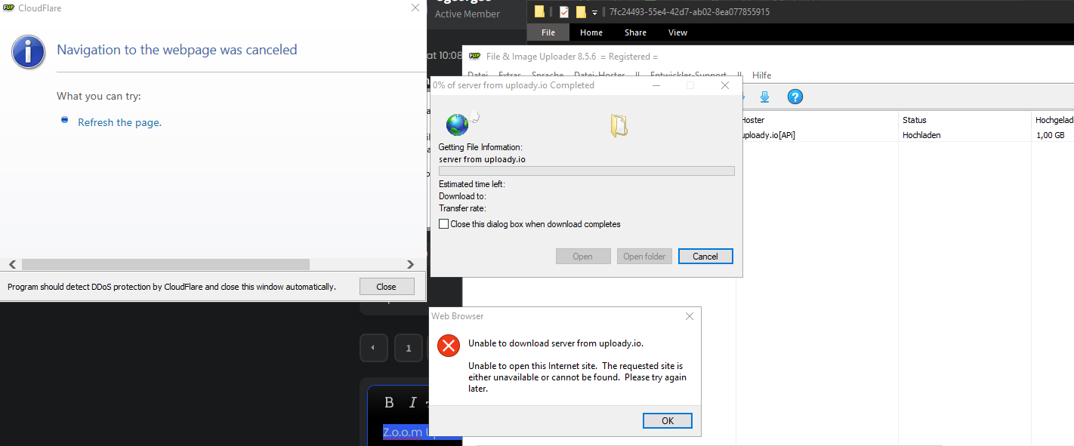Image resolution: width=1074 pixels, height=446 pixels.
Task: Click the CloudFlare horizontal scrollbar thumb
Action: (165, 264)
